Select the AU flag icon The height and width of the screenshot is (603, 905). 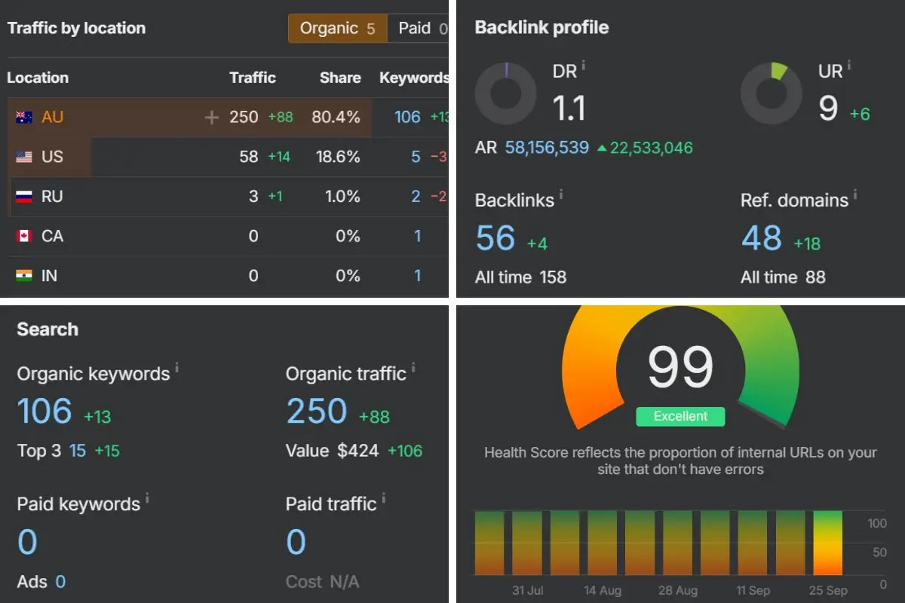click(x=22, y=117)
